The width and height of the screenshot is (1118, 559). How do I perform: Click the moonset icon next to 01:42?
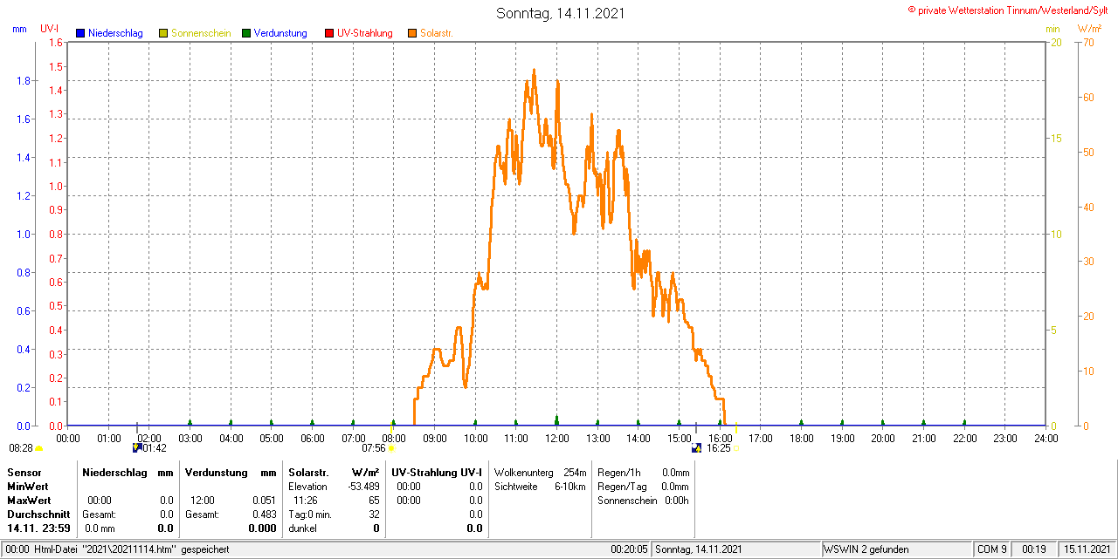tap(136, 447)
